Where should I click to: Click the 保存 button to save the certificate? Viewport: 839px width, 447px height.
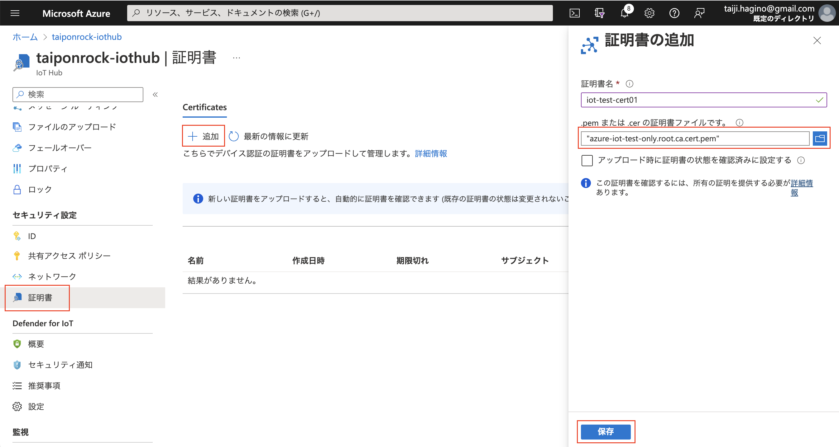tap(606, 432)
